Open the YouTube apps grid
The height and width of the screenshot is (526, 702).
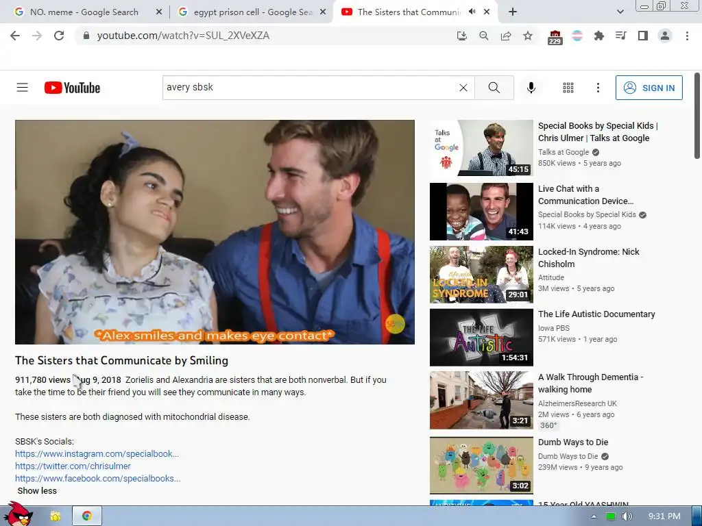click(568, 88)
